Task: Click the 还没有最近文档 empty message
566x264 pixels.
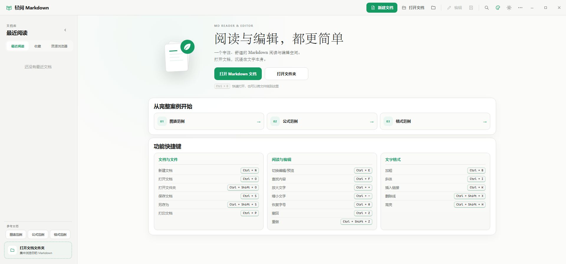Action: pyautogui.click(x=38, y=67)
